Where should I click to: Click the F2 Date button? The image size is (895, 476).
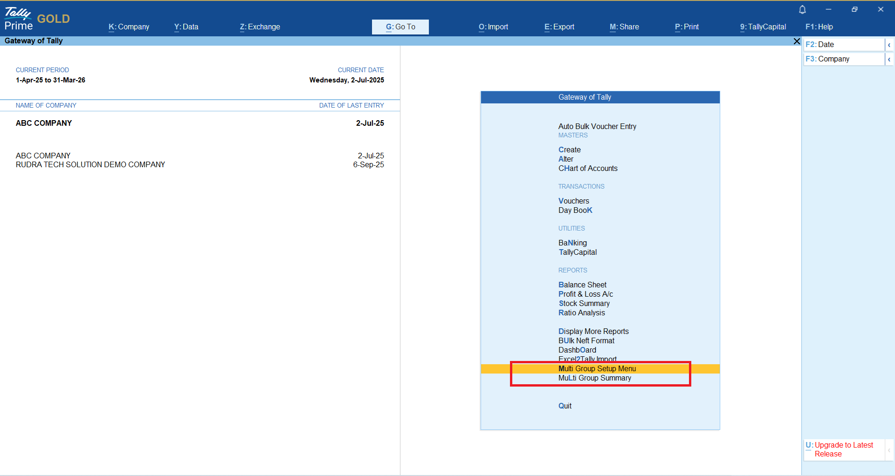click(x=843, y=45)
